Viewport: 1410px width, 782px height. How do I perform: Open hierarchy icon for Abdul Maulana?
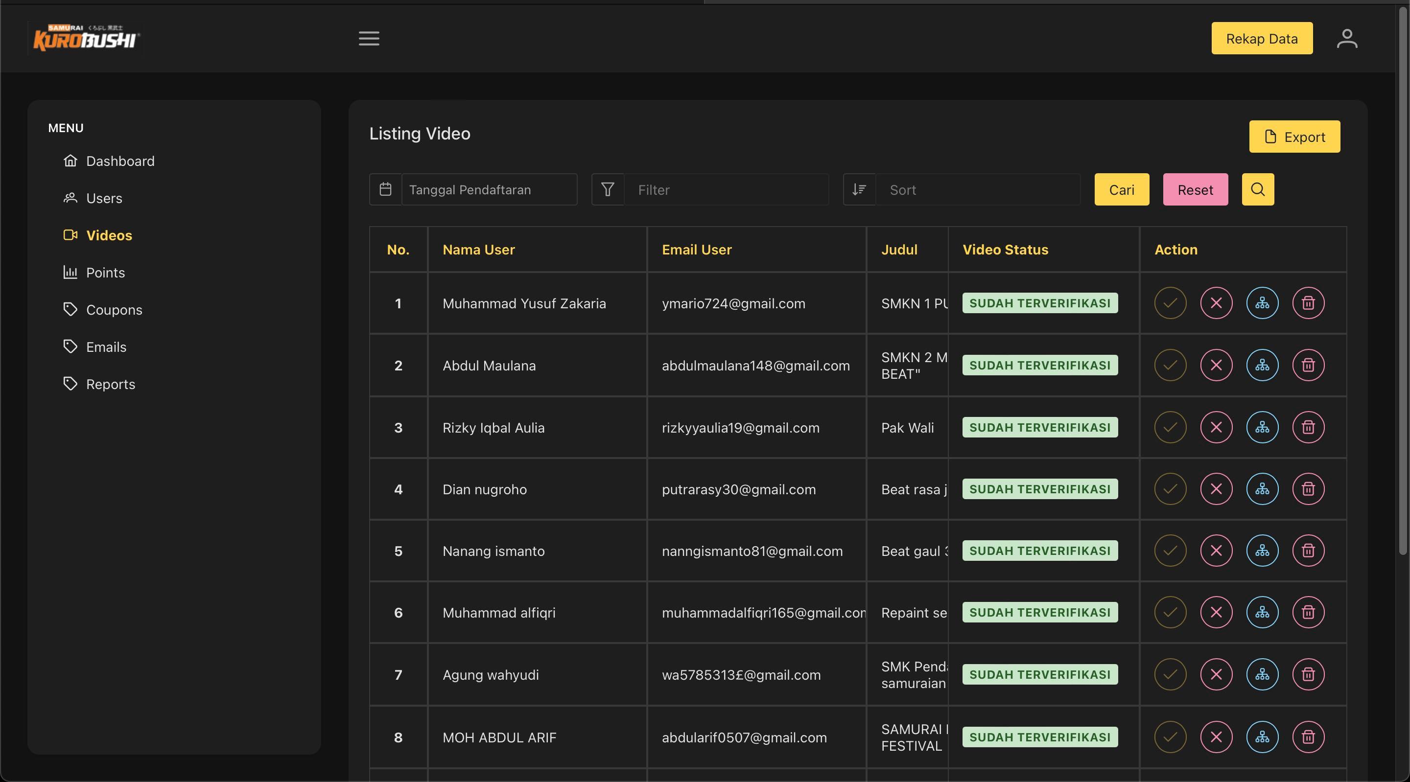tap(1262, 365)
